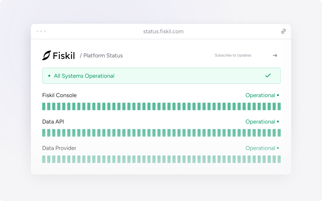Click the Data API uptime bar chart
This screenshot has width=322, height=201.
click(161, 133)
